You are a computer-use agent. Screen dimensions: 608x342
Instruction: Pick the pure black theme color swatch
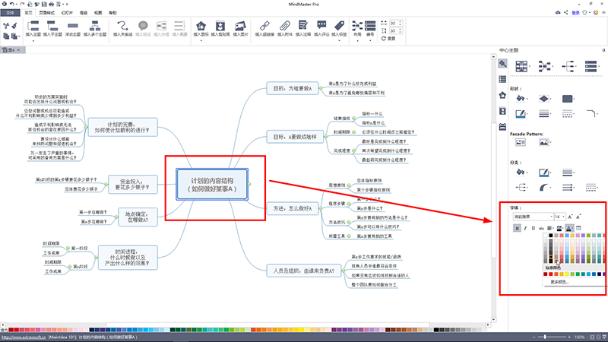pyautogui.click(x=550, y=236)
